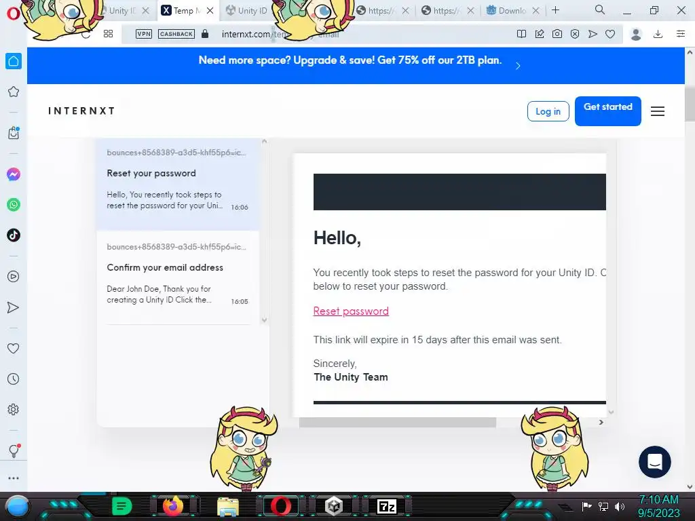Open the Reset your password email
Viewport: 695px width, 521px height.
coord(178,185)
